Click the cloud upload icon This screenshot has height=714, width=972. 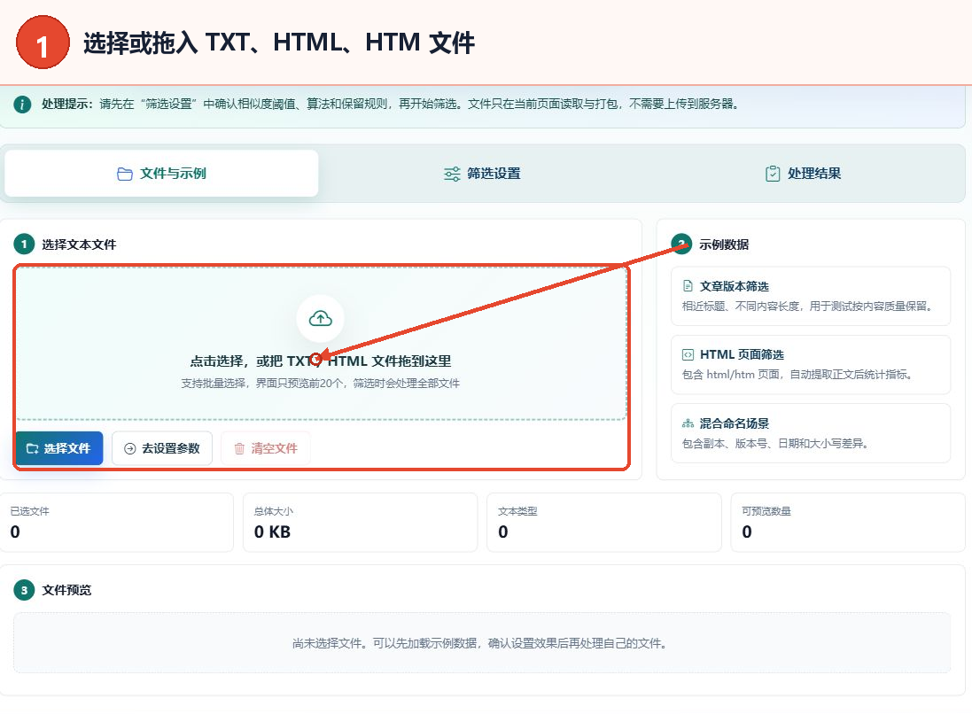[321, 319]
